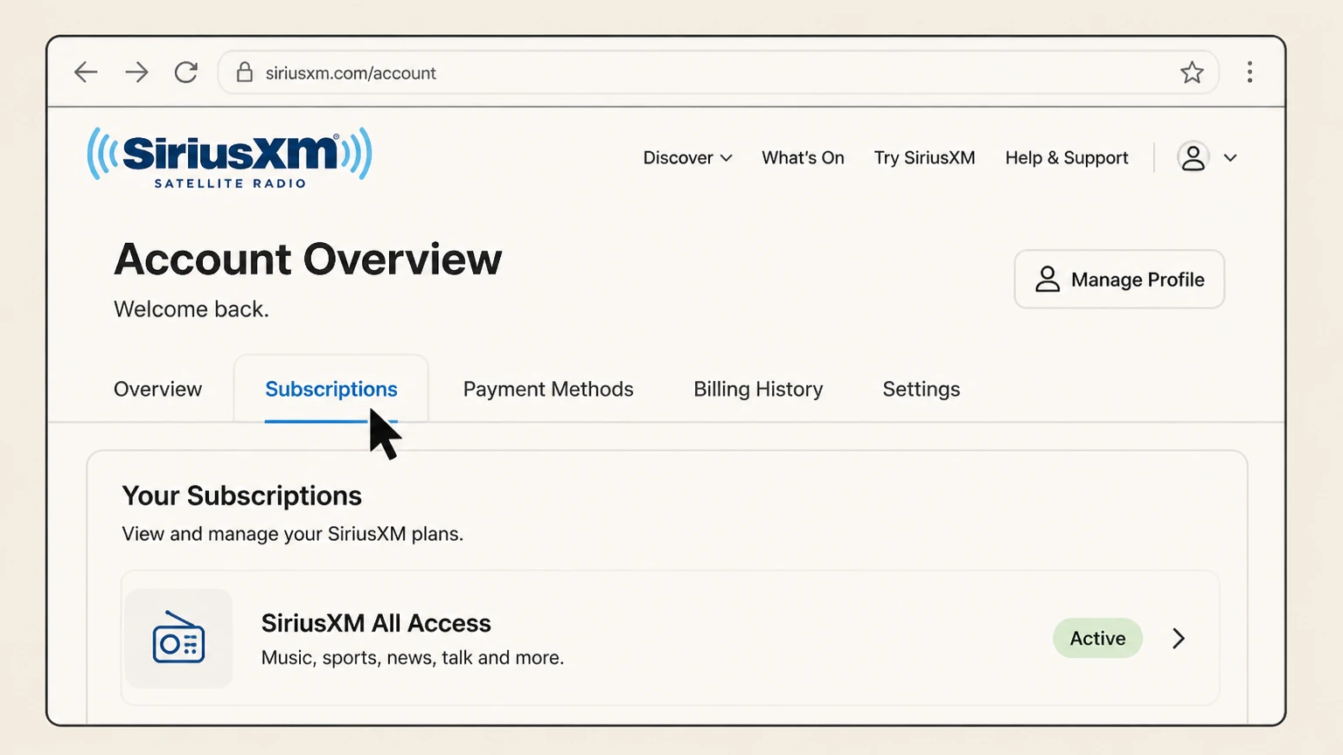This screenshot has height=755, width=1343.
Task: Reload the page with the refresh icon
Action: point(186,73)
